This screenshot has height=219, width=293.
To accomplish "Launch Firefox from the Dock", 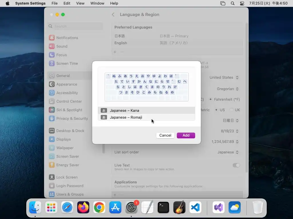I will pos(83,207).
